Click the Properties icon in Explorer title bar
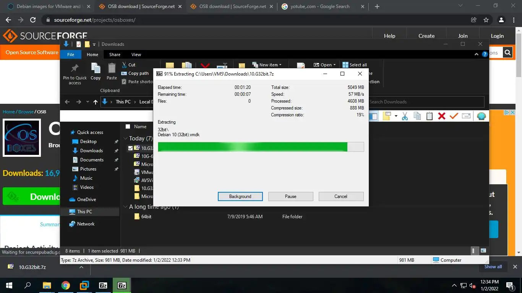The image size is (522, 293). pyautogui.click(x=79, y=44)
